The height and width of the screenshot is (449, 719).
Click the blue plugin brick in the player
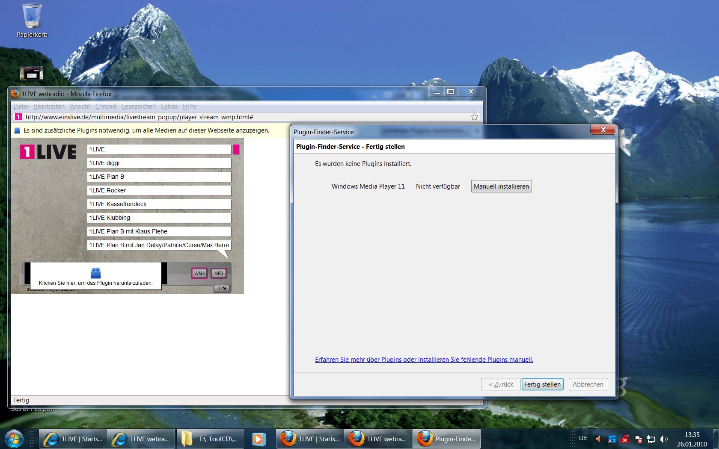point(96,273)
